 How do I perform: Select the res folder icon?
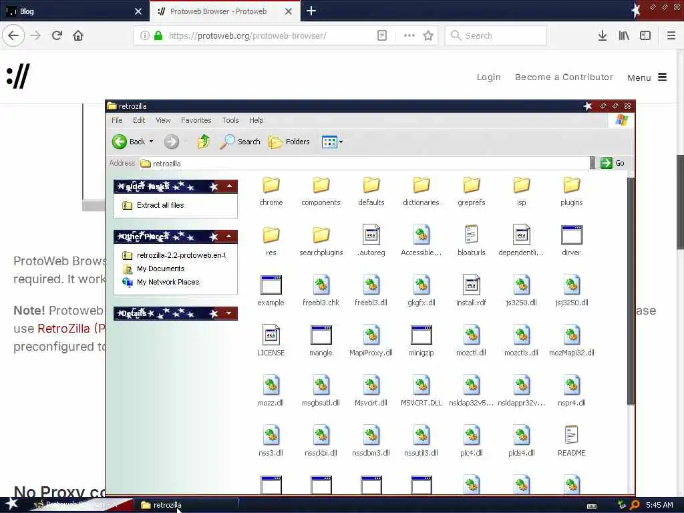271,235
